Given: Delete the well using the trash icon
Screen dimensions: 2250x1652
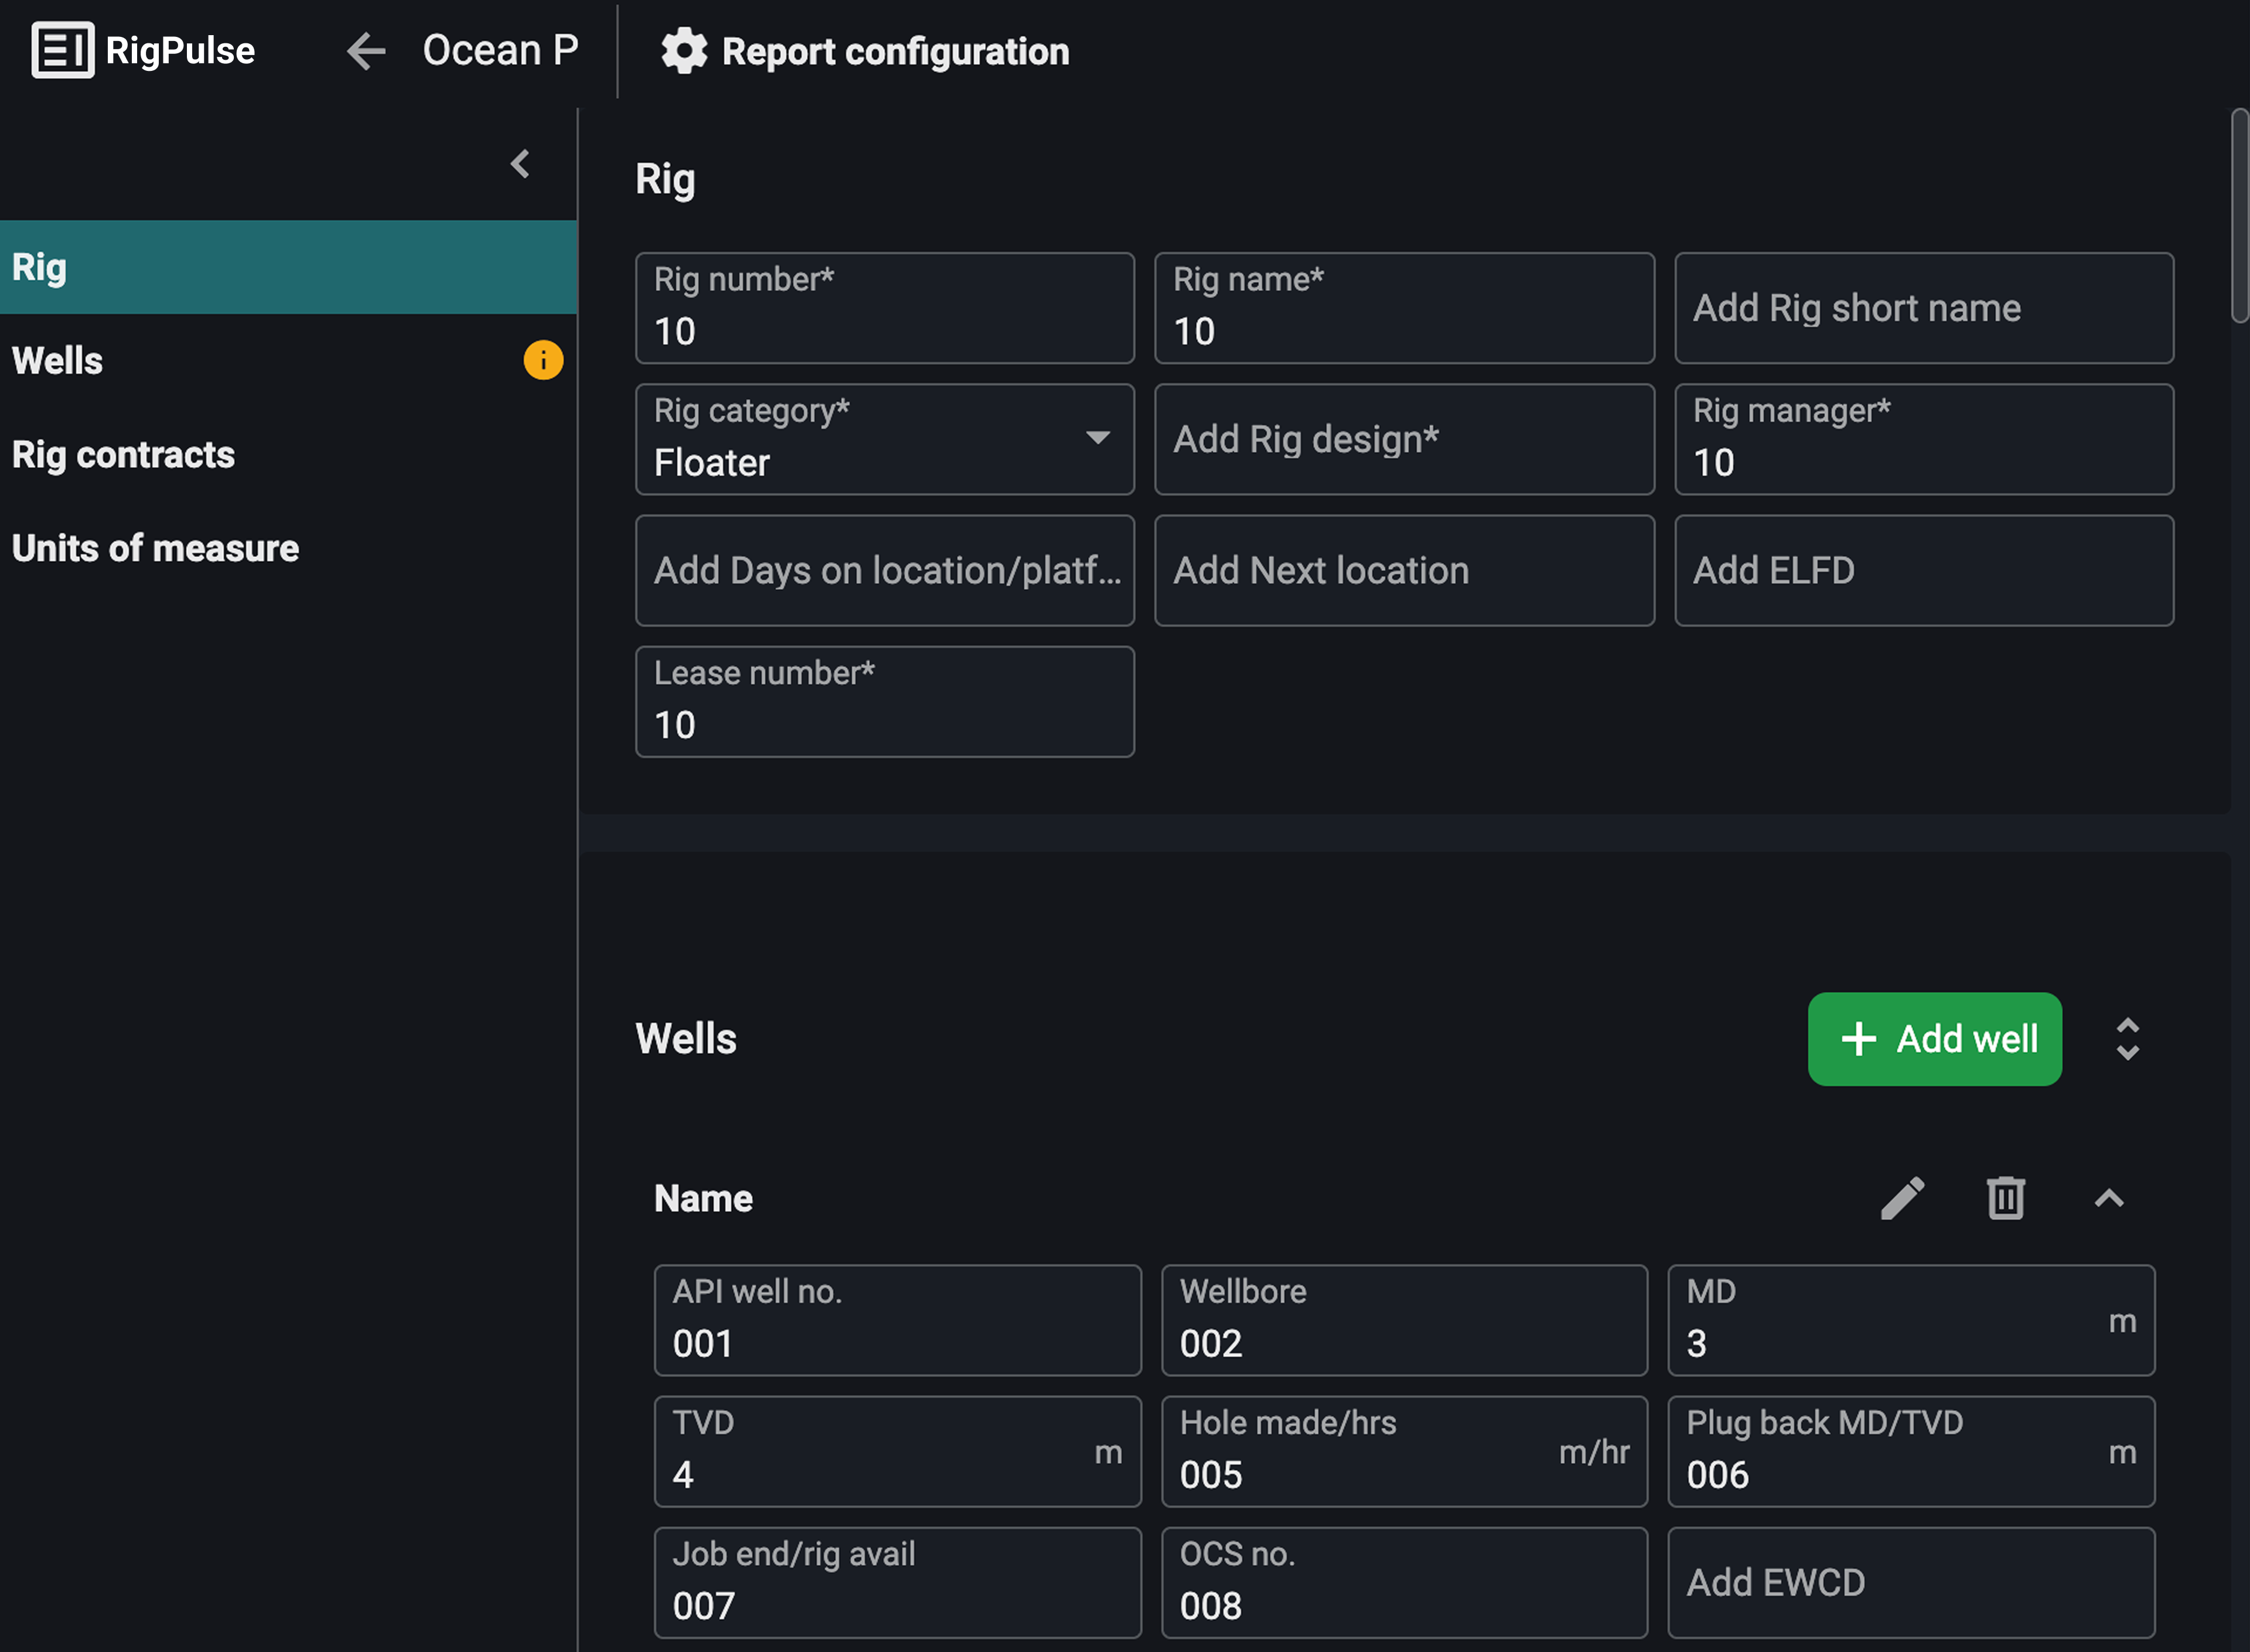Looking at the screenshot, I should (2005, 1198).
